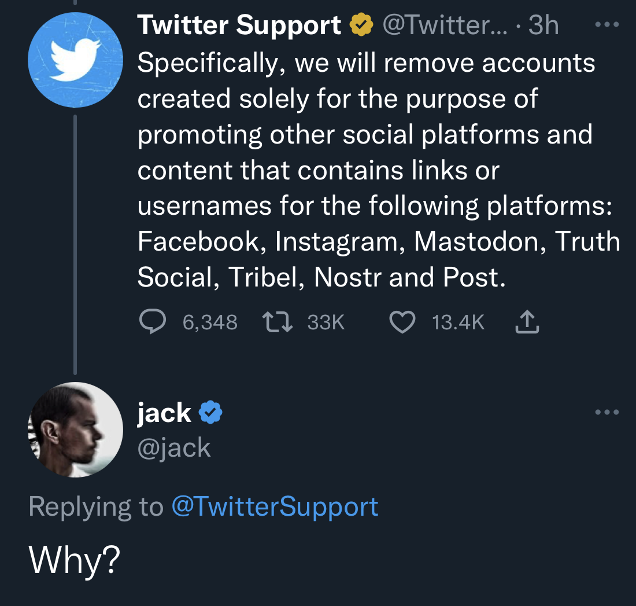636x606 pixels.
Task: Click the 3h timestamp
Action: tap(544, 25)
